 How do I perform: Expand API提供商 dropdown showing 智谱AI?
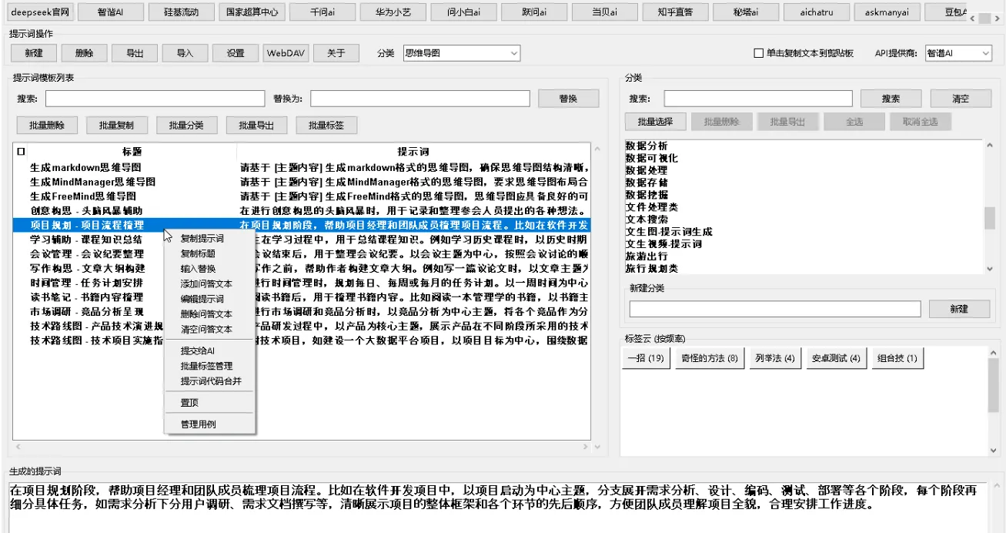pyautogui.click(x=958, y=53)
